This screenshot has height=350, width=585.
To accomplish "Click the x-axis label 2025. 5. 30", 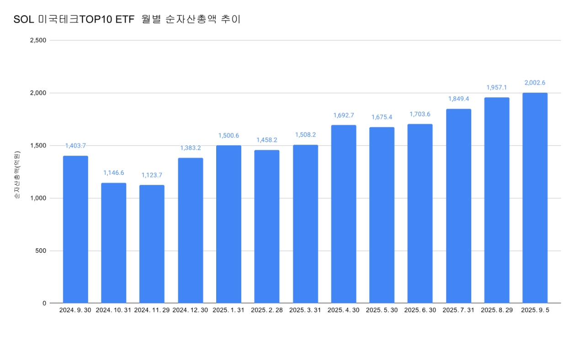I will (382, 310).
